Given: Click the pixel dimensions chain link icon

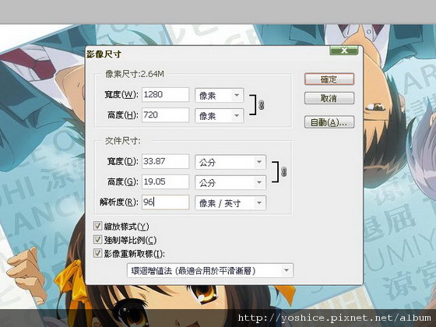Looking at the screenshot, I should tap(261, 105).
